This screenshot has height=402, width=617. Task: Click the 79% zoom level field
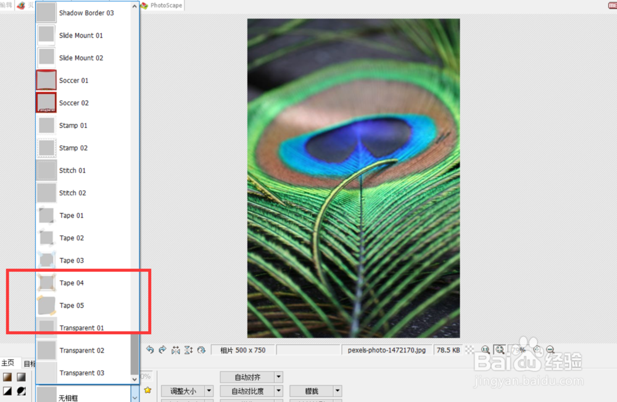pos(519,350)
